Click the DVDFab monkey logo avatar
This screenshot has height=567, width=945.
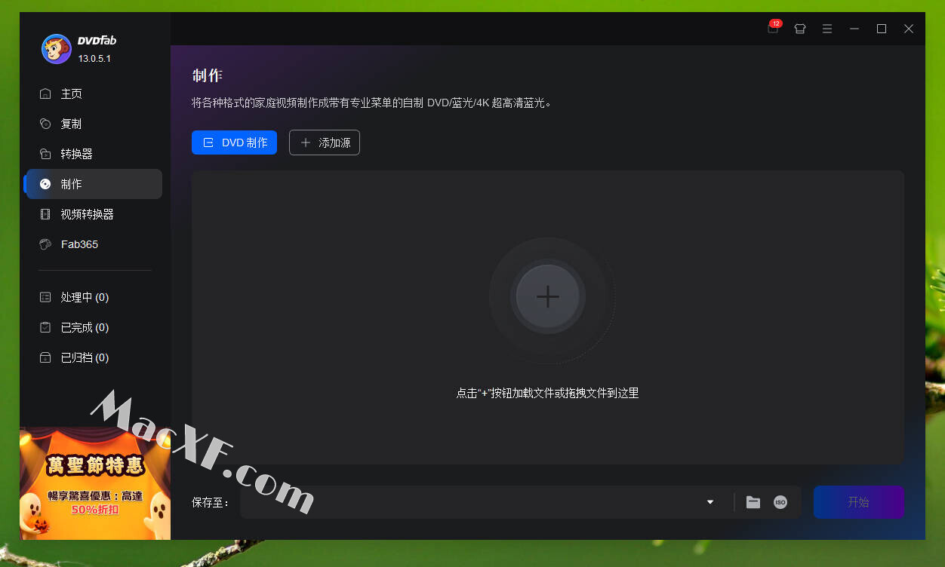point(56,49)
